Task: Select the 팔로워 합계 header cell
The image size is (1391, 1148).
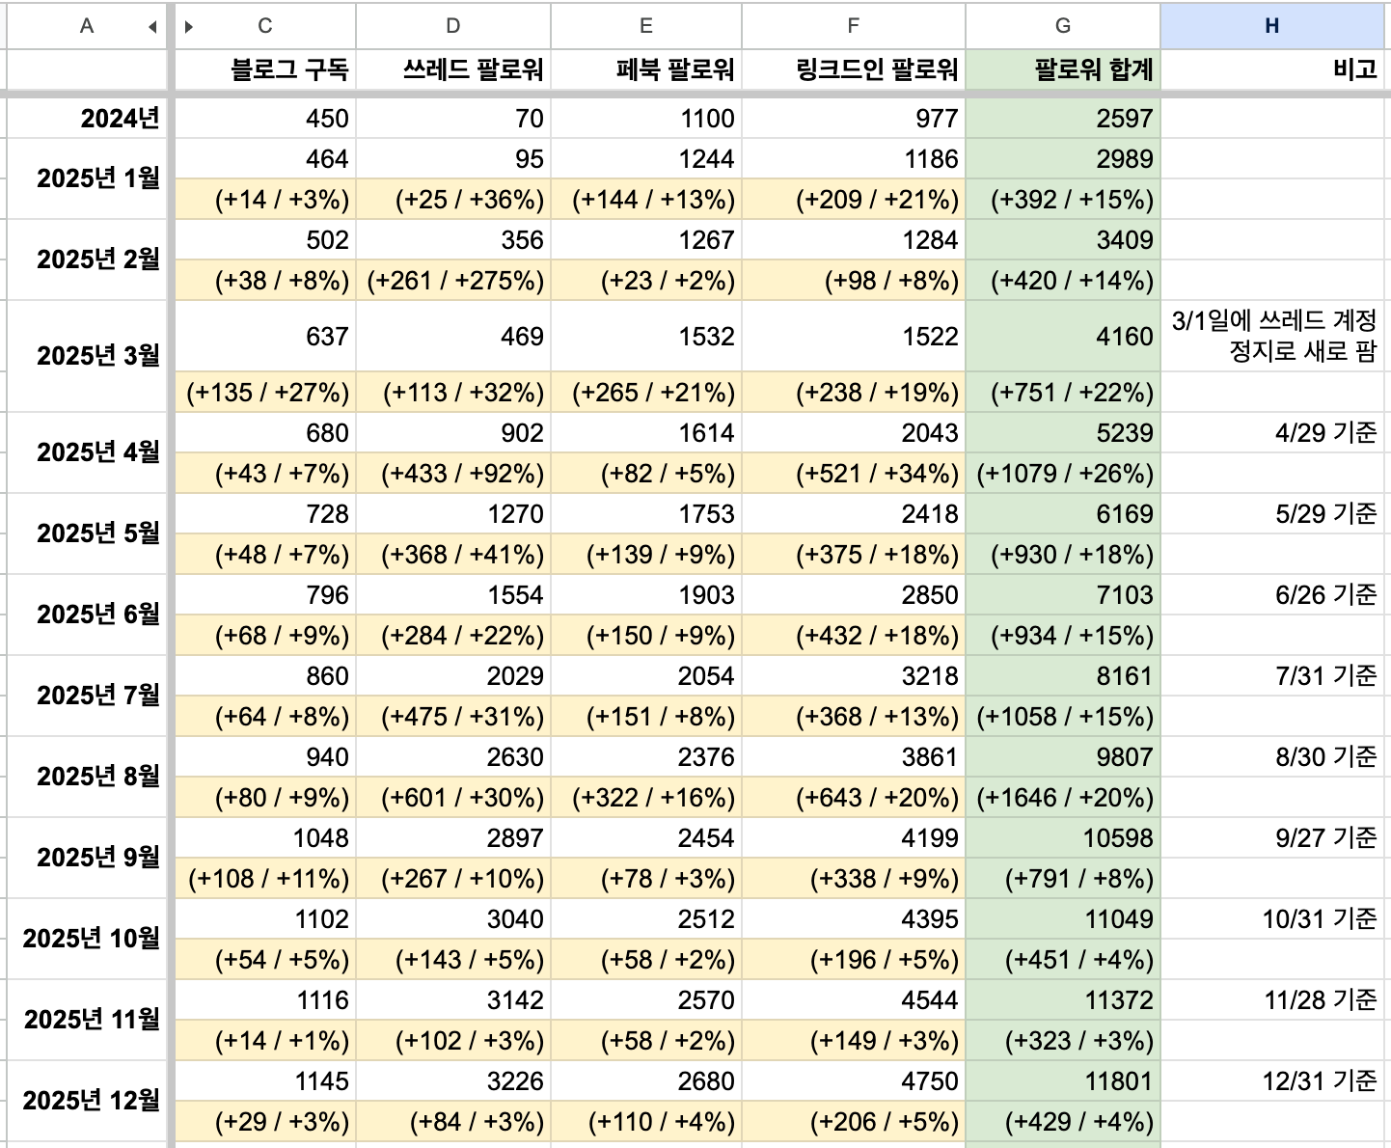Action: 1062,69
